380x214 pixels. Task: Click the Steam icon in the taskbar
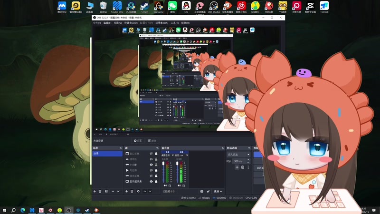87,210
